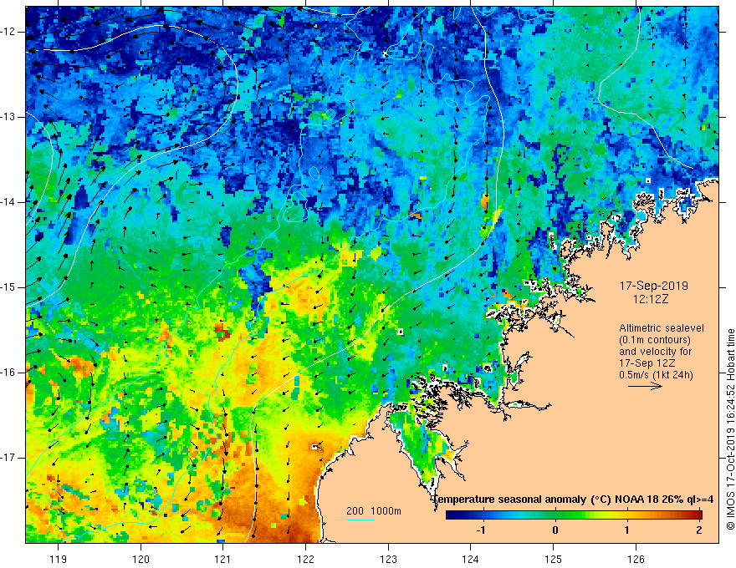This screenshot has width=736, height=568.
Task: Click the velocity scale reference arrow
Action: tap(645, 386)
